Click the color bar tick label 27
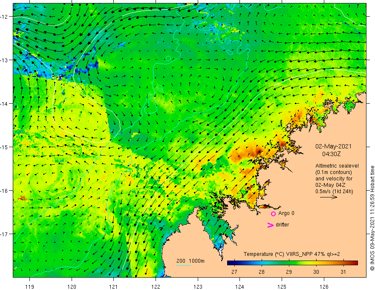The height and width of the screenshot is (290, 375). 234,272
